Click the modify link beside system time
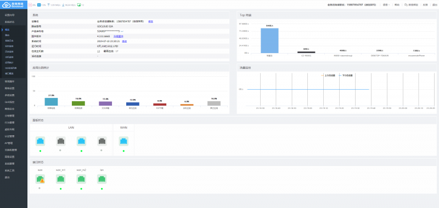Screen dimensions: 439x208 pos(125,41)
